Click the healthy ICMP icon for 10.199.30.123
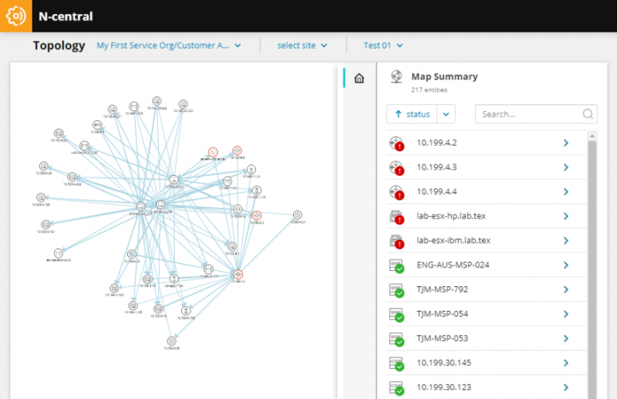 396,387
